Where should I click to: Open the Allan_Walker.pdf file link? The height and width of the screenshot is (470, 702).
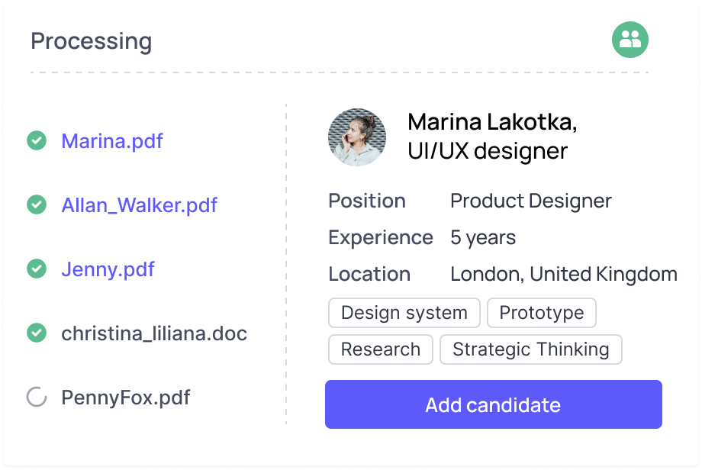click(139, 205)
